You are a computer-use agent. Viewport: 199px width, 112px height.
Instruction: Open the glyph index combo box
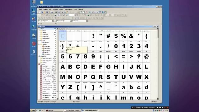coord(64,21)
